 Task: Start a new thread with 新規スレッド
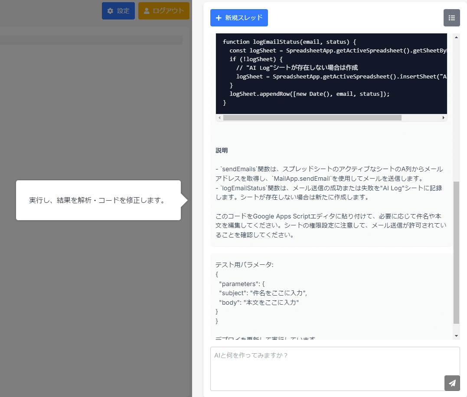pos(239,18)
